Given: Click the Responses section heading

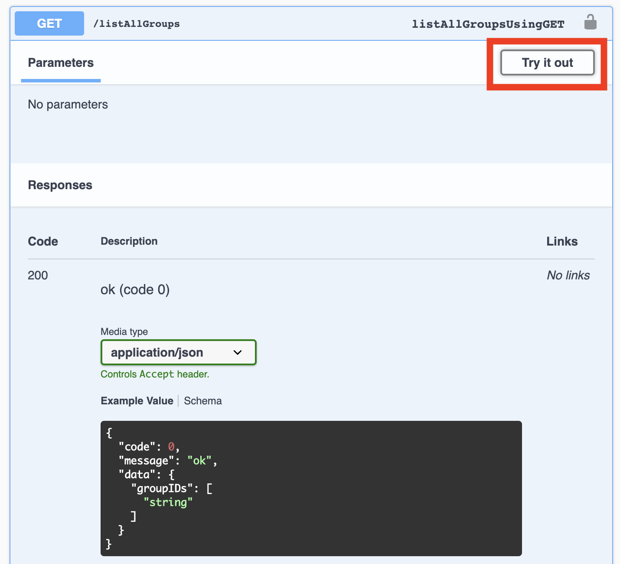Looking at the screenshot, I should (x=60, y=185).
